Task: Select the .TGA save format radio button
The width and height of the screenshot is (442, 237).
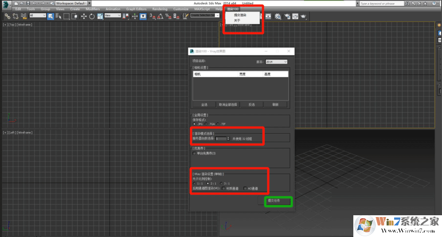Action: coord(206,124)
